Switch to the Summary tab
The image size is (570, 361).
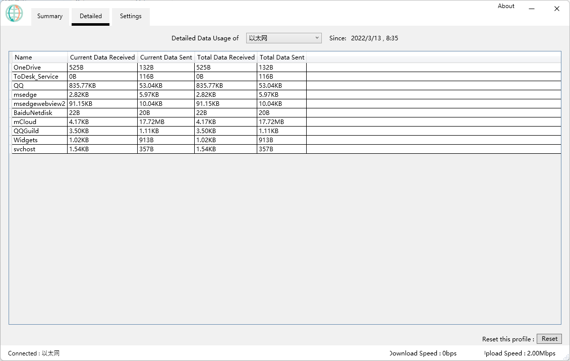tap(50, 16)
